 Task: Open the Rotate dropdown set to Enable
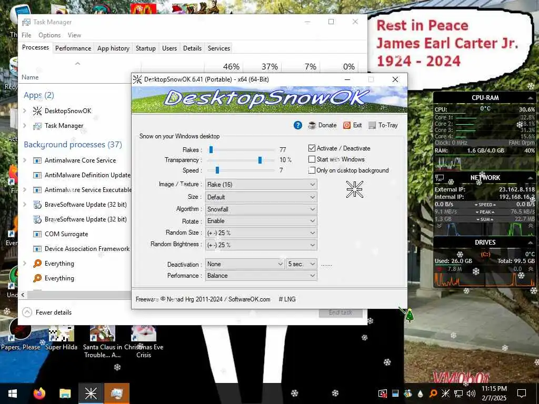[261, 221]
